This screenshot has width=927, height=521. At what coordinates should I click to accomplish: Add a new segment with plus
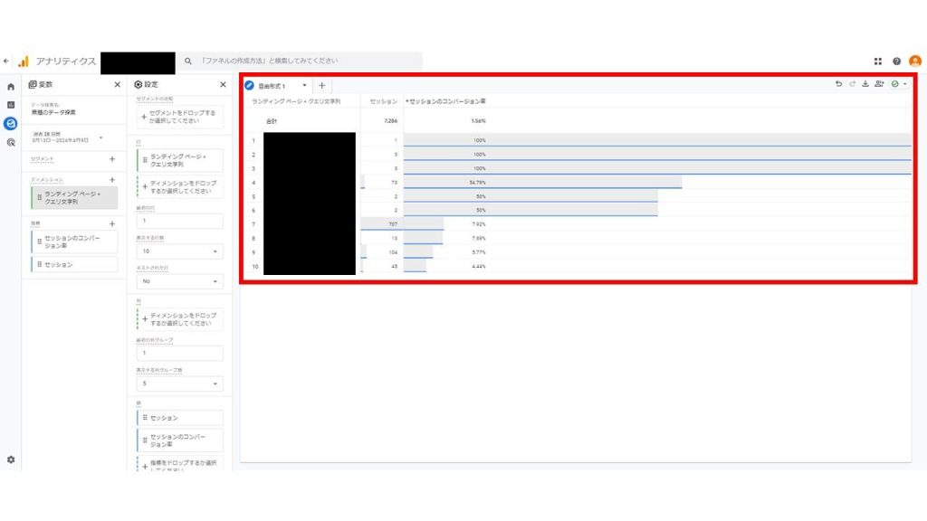coord(112,159)
